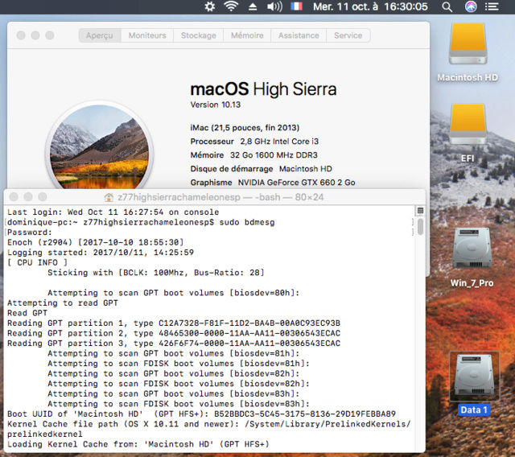Click the 'Reading GPT partition 1' line
Image resolution: width=515 pixels, height=457 pixels.
tap(174, 323)
